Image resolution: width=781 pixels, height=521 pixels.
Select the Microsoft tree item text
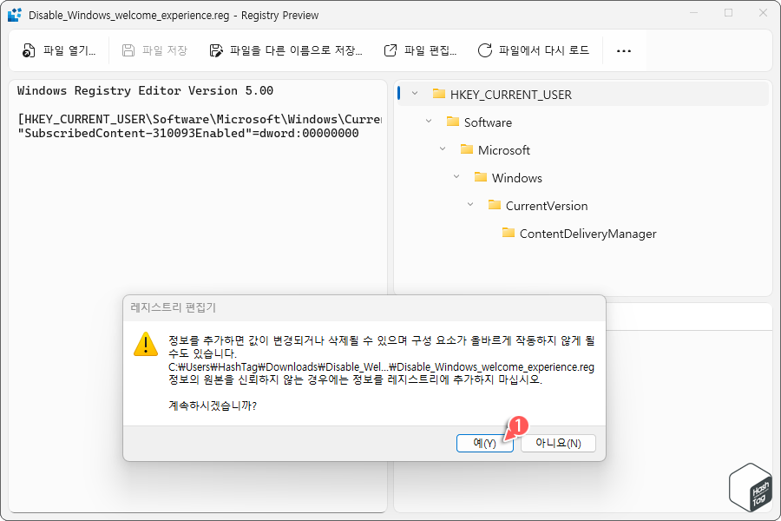(x=504, y=150)
